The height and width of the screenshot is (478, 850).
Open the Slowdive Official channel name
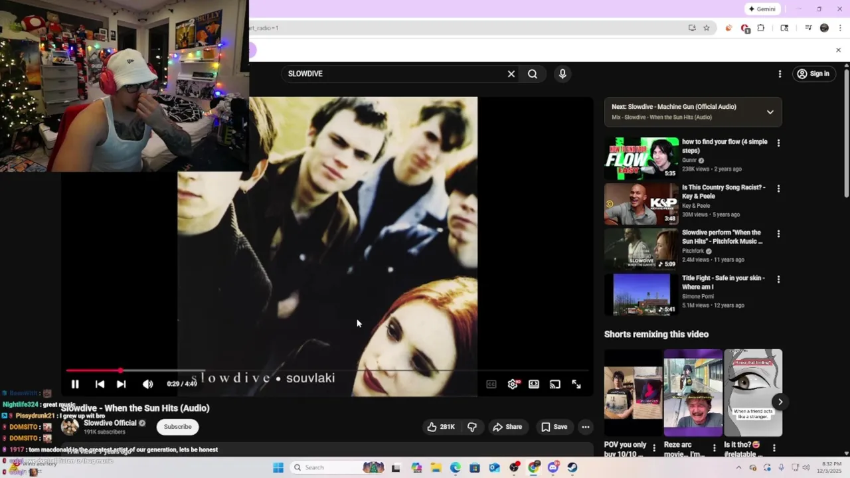[110, 423]
